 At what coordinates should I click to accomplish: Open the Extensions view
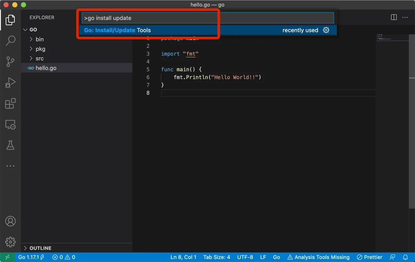10,104
